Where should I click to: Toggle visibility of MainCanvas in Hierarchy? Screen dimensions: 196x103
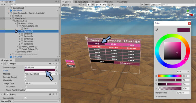[1, 18]
